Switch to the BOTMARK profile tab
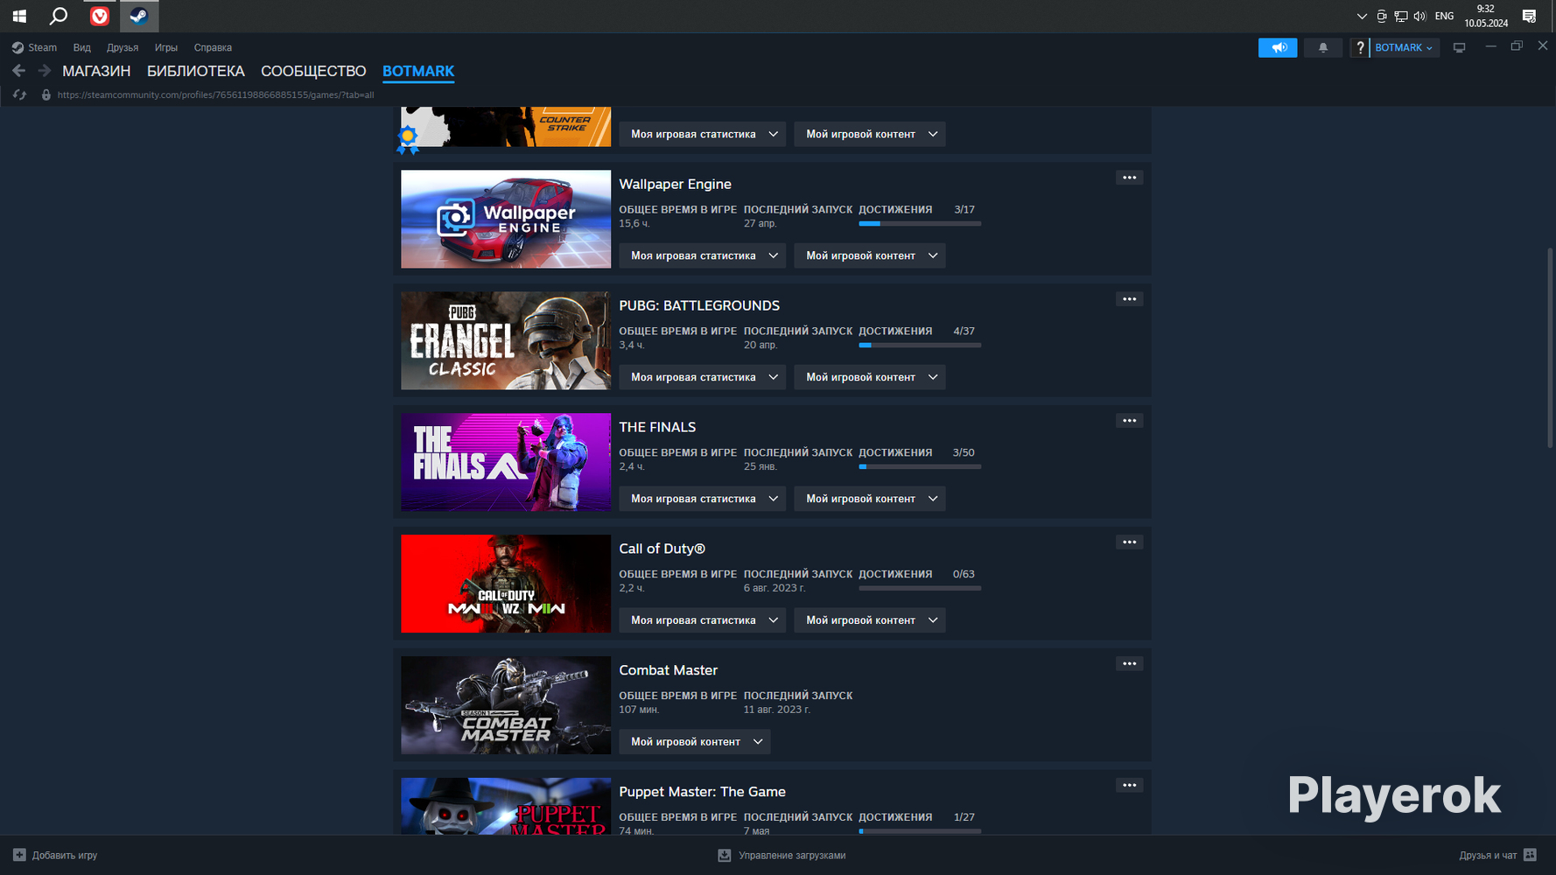 click(x=418, y=71)
